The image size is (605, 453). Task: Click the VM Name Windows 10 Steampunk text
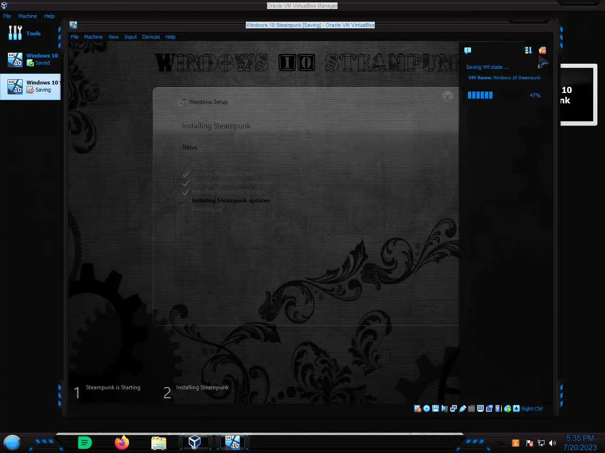[x=504, y=78]
